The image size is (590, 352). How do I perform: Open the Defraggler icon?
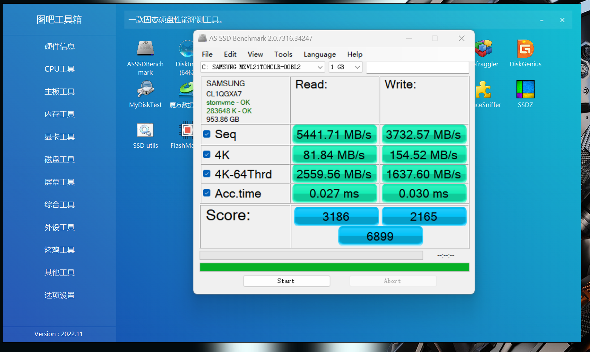pyautogui.click(x=484, y=49)
